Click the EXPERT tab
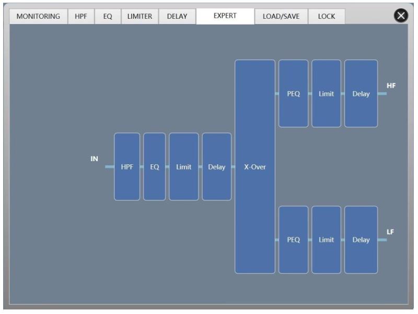Screen dimensions: 418x314 tap(225, 16)
